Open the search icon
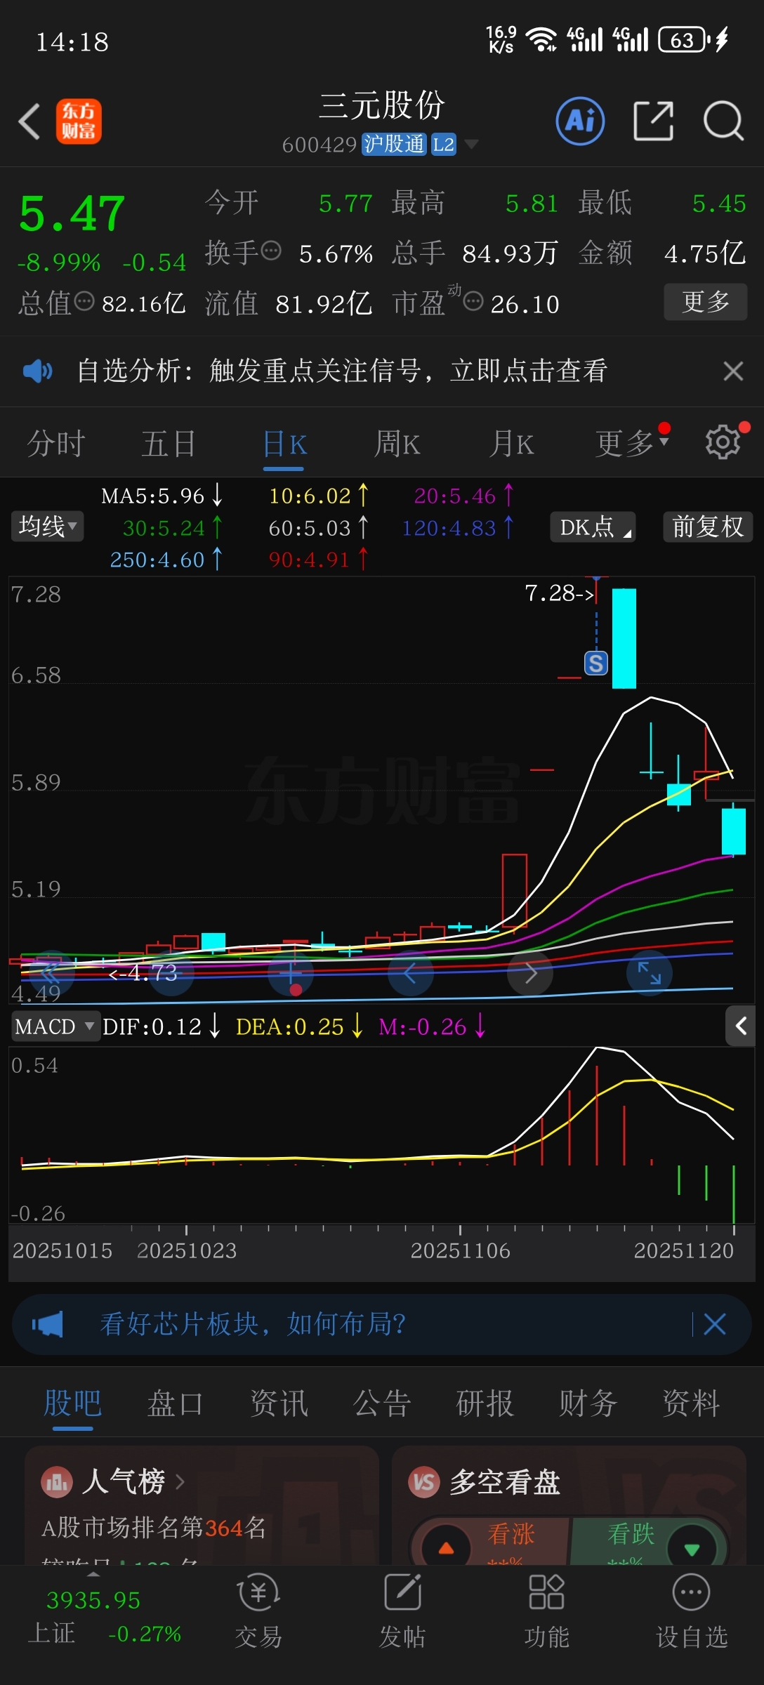Screen dimensions: 764x1685 [723, 121]
